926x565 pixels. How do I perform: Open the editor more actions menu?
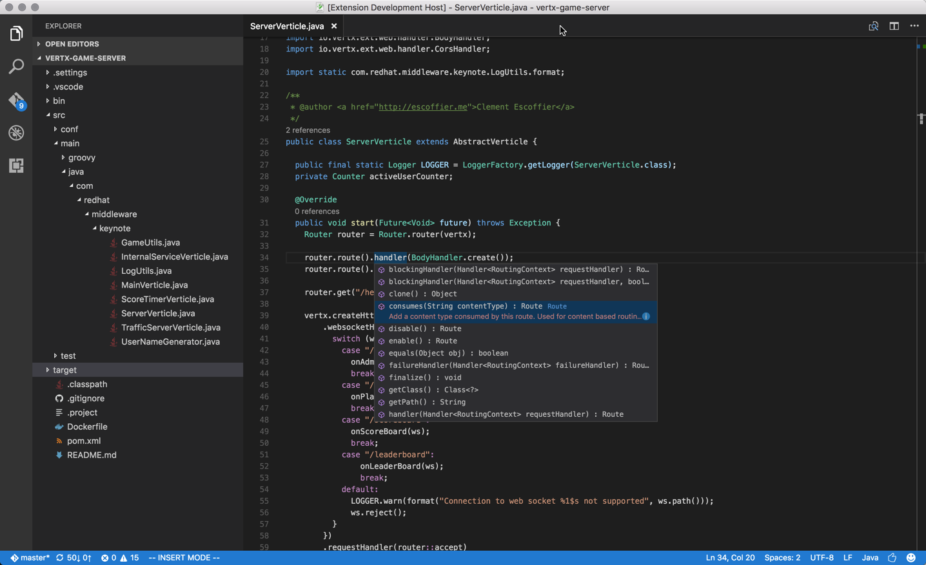click(x=914, y=26)
